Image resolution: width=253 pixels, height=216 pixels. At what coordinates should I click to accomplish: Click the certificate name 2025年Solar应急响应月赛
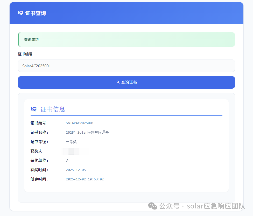[x=87, y=132]
